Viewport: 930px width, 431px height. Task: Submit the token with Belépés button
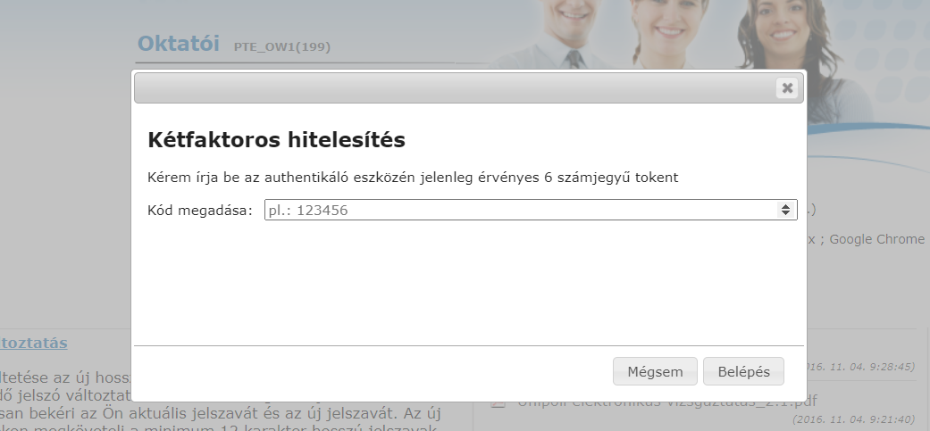[x=744, y=372]
